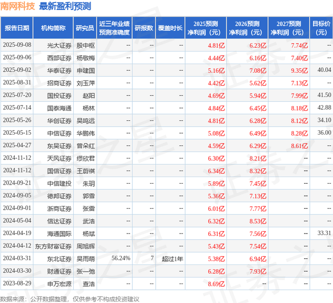The width and height of the screenshot is (333, 303).
Task: Click analyst 张一弛
Action: point(86,271)
